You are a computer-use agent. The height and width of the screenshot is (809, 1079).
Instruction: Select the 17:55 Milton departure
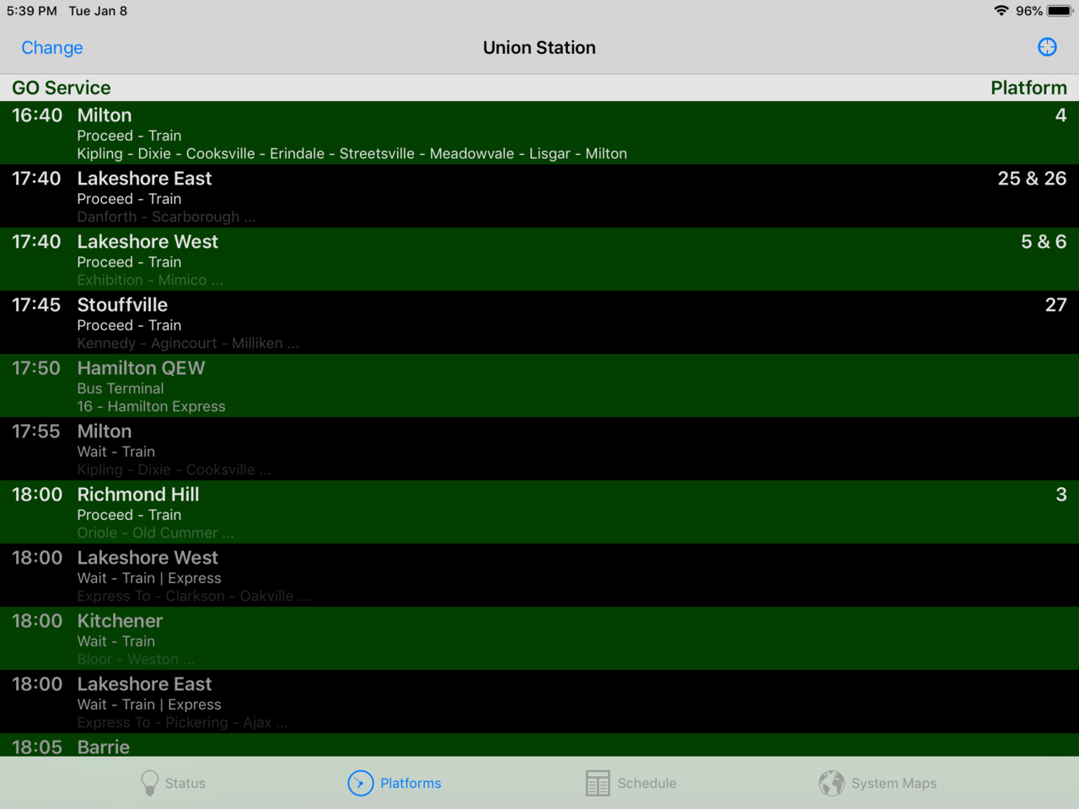[x=539, y=449]
